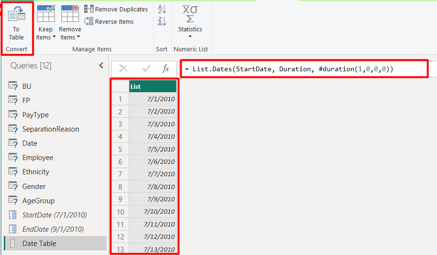The image size is (437, 255).
Task: Convert list using To Table button
Action: 17,23
